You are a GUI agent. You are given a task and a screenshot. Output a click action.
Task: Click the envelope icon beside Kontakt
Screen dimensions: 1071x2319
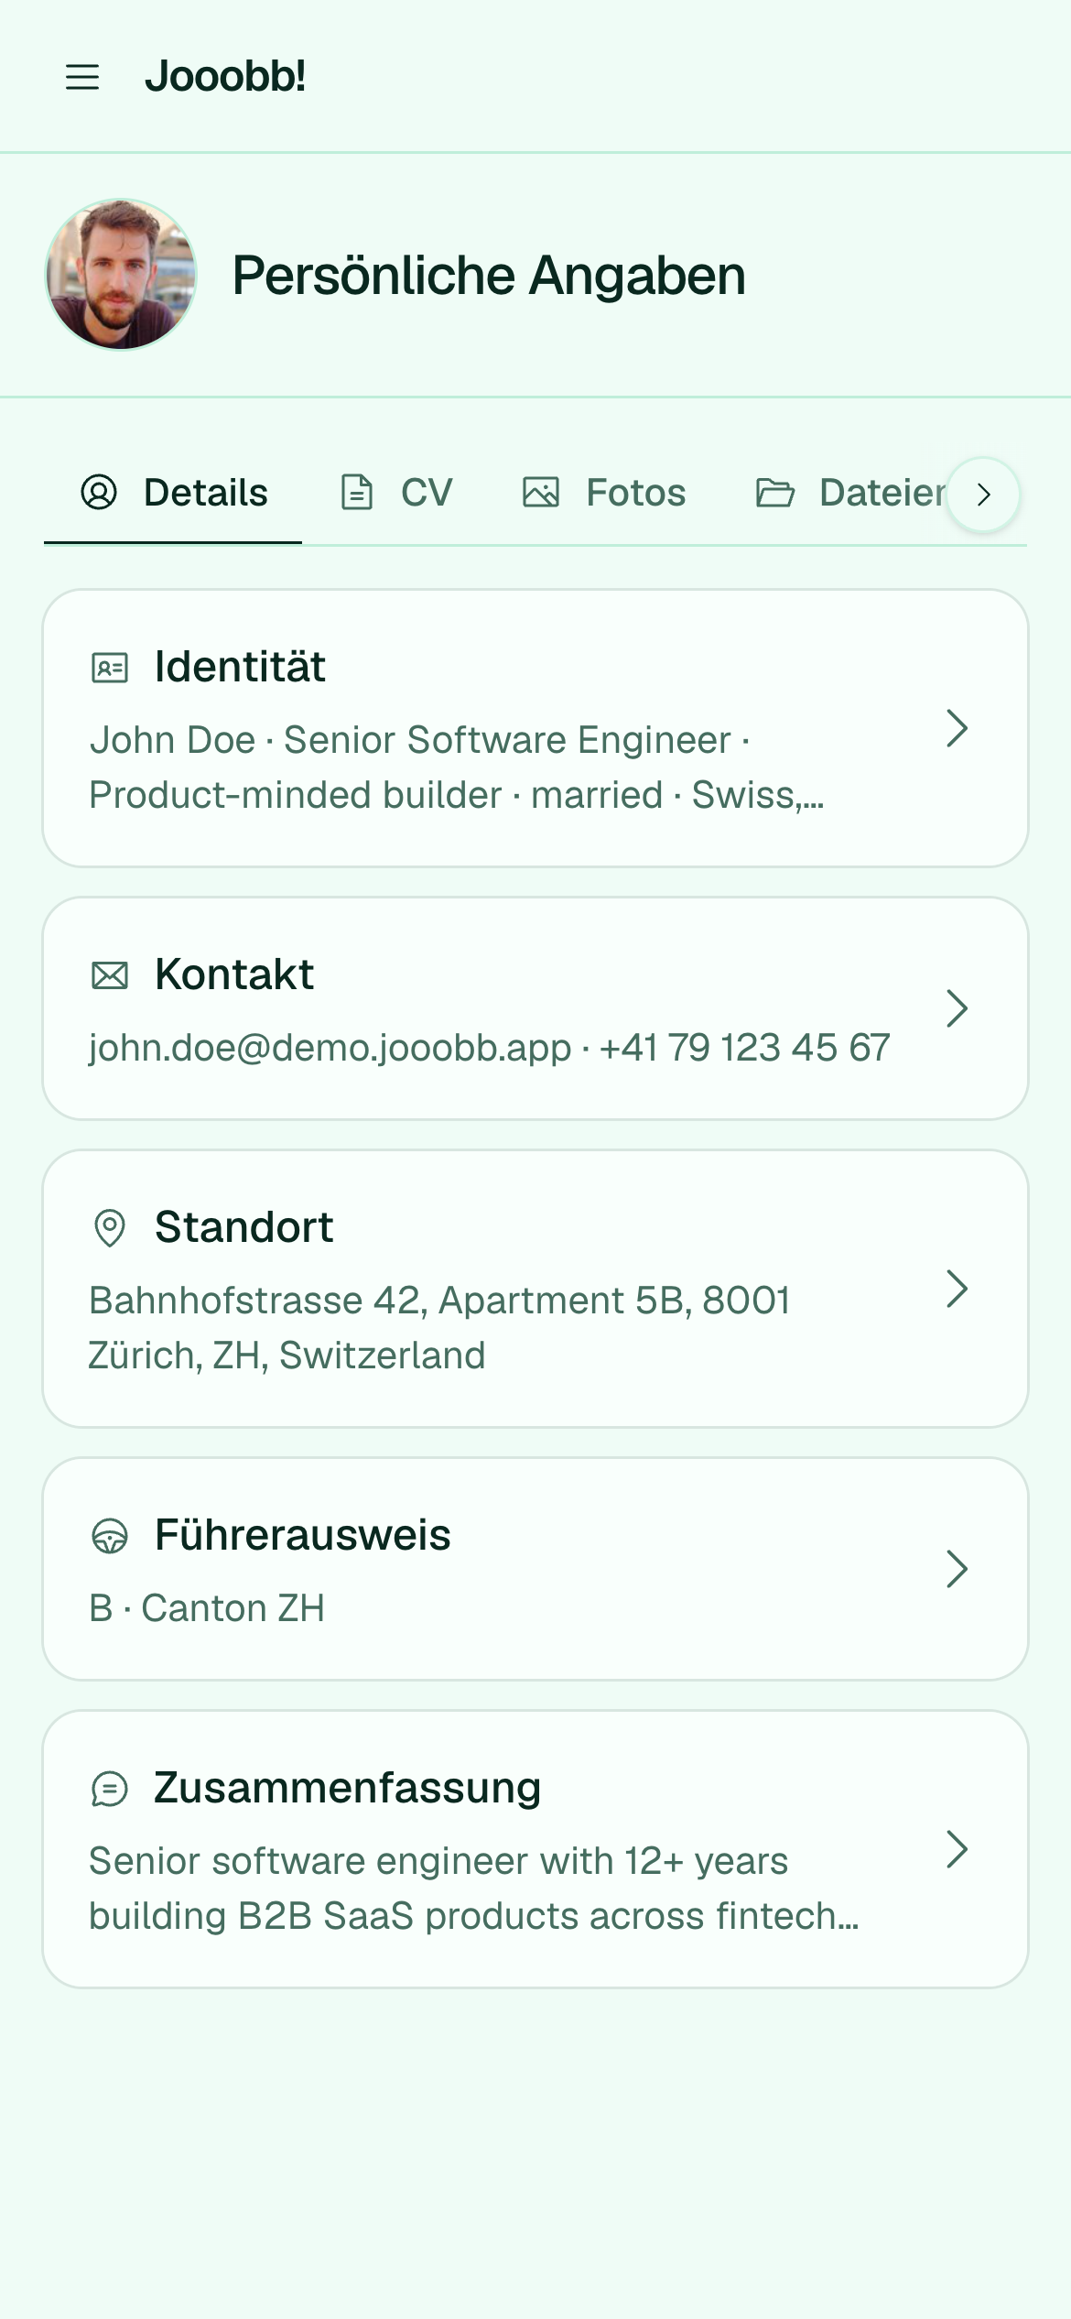110,975
